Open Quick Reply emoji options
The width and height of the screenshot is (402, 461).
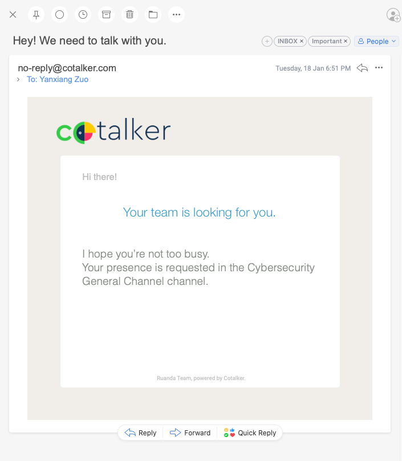pyautogui.click(x=250, y=433)
